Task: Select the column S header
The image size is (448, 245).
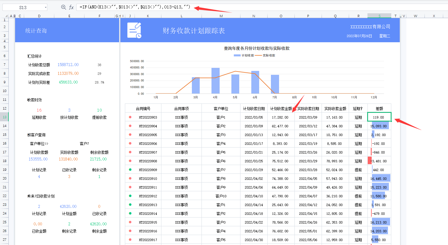Action: (x=379, y=16)
